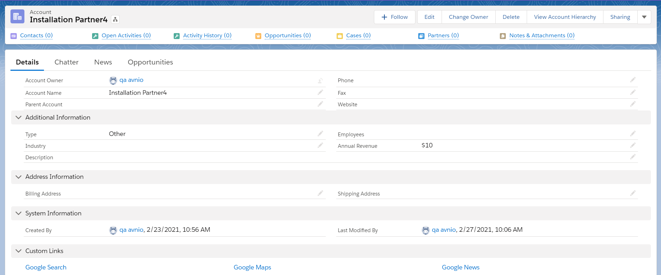Image resolution: width=661 pixels, height=275 pixels.
Task: Click the edit pencil for Website field
Action: coord(633,104)
